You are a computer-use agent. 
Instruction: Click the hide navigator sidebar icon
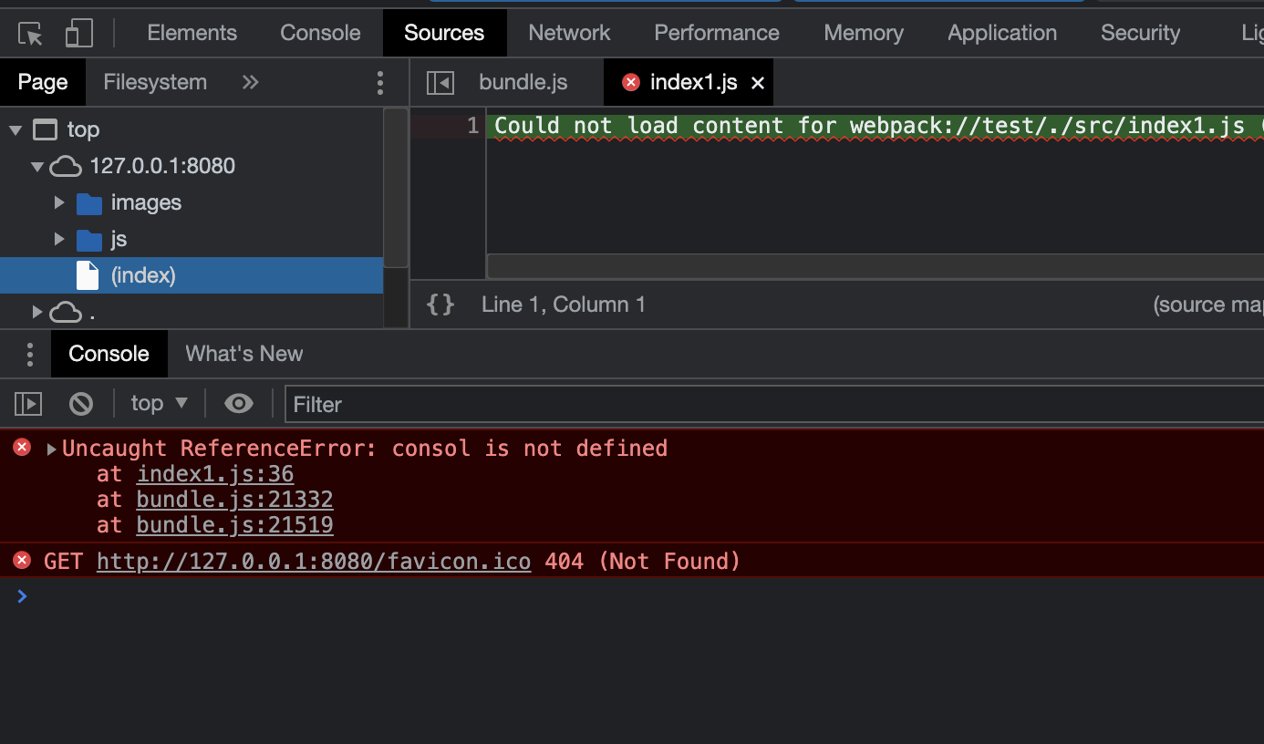pyautogui.click(x=440, y=83)
